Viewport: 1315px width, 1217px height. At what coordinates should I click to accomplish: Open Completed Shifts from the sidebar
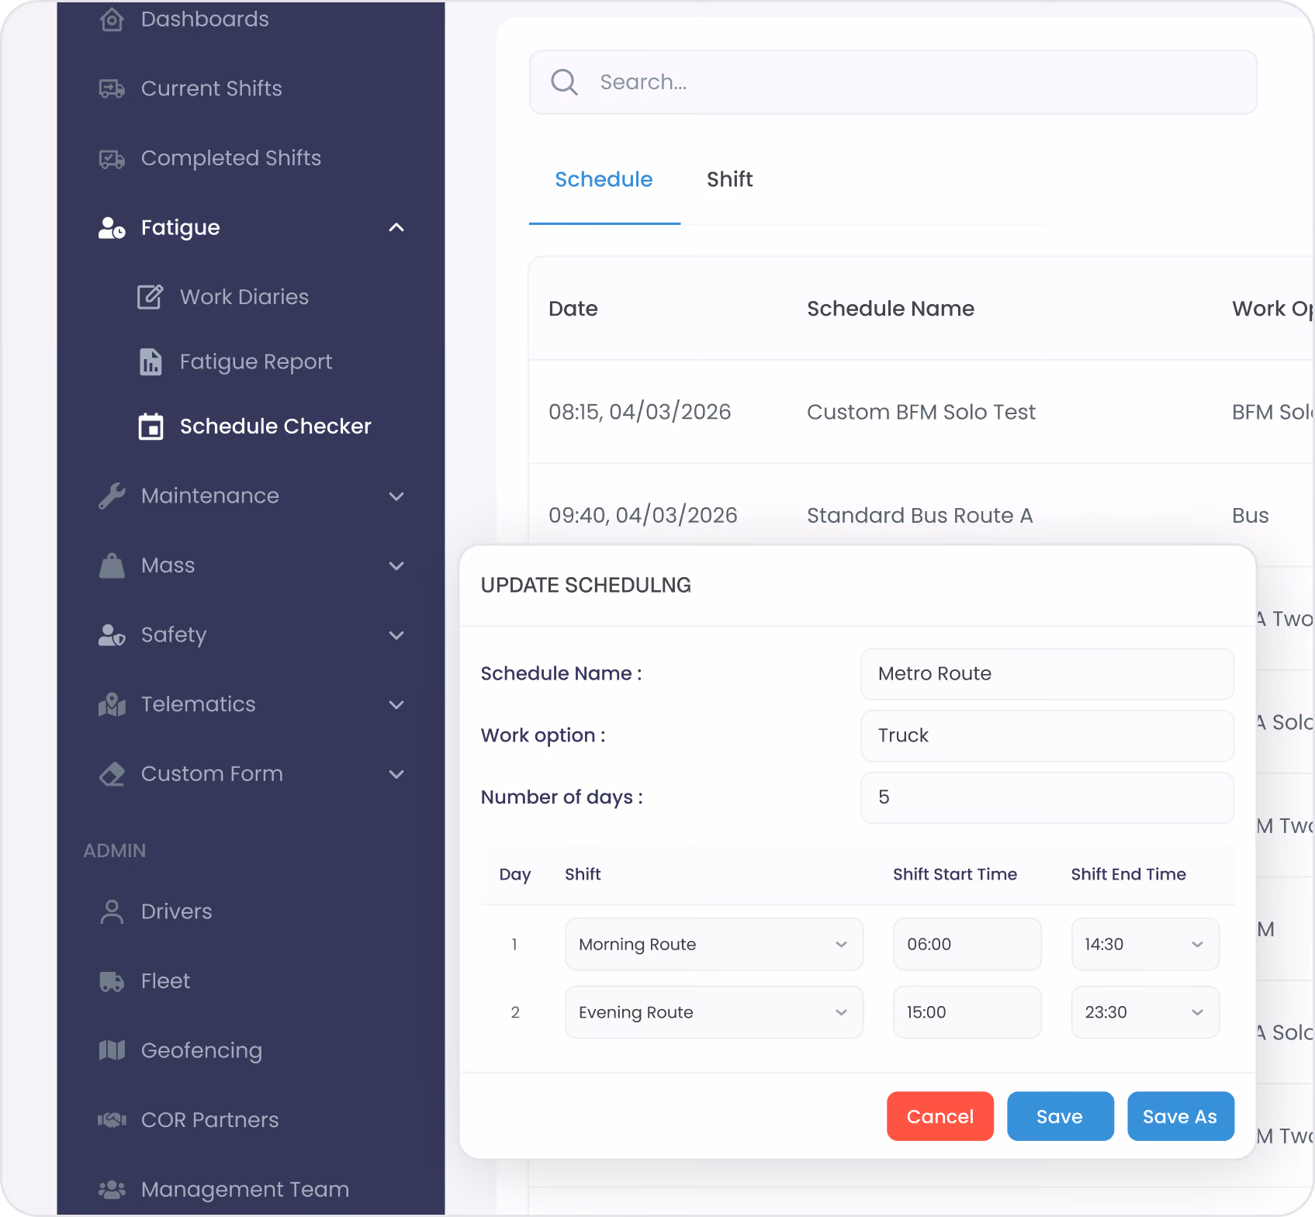coord(230,159)
